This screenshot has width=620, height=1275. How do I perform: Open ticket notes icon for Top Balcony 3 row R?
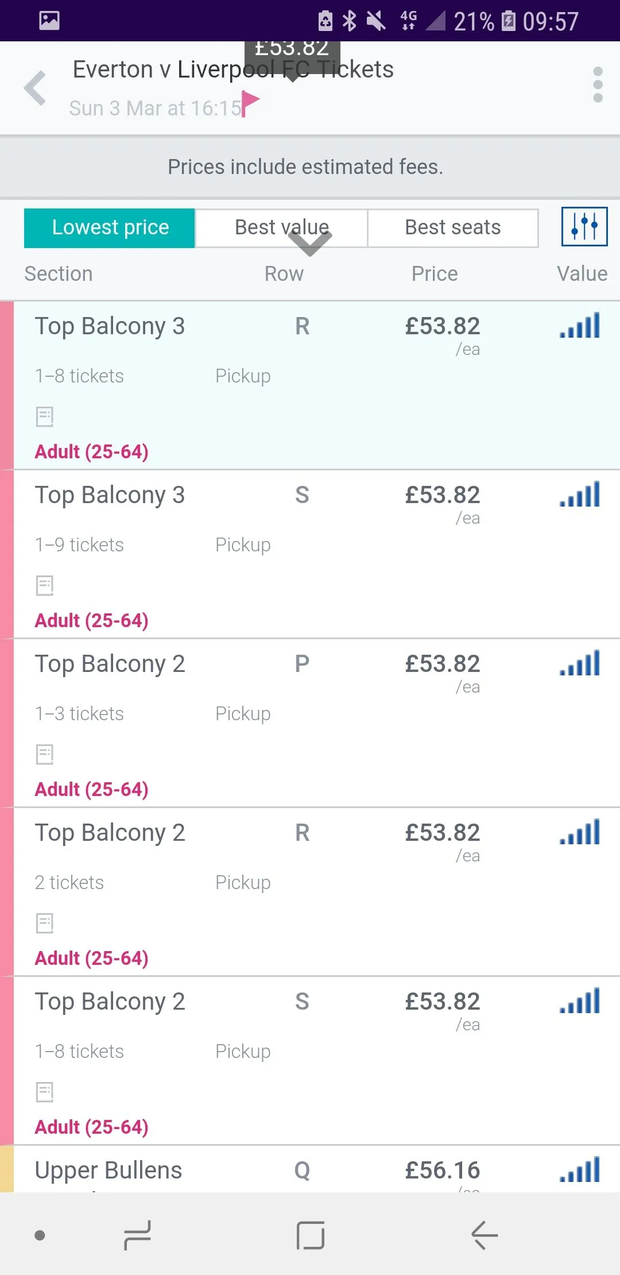45,416
